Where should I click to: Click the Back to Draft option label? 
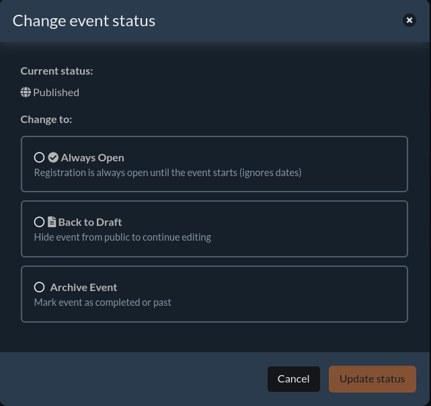tap(89, 222)
